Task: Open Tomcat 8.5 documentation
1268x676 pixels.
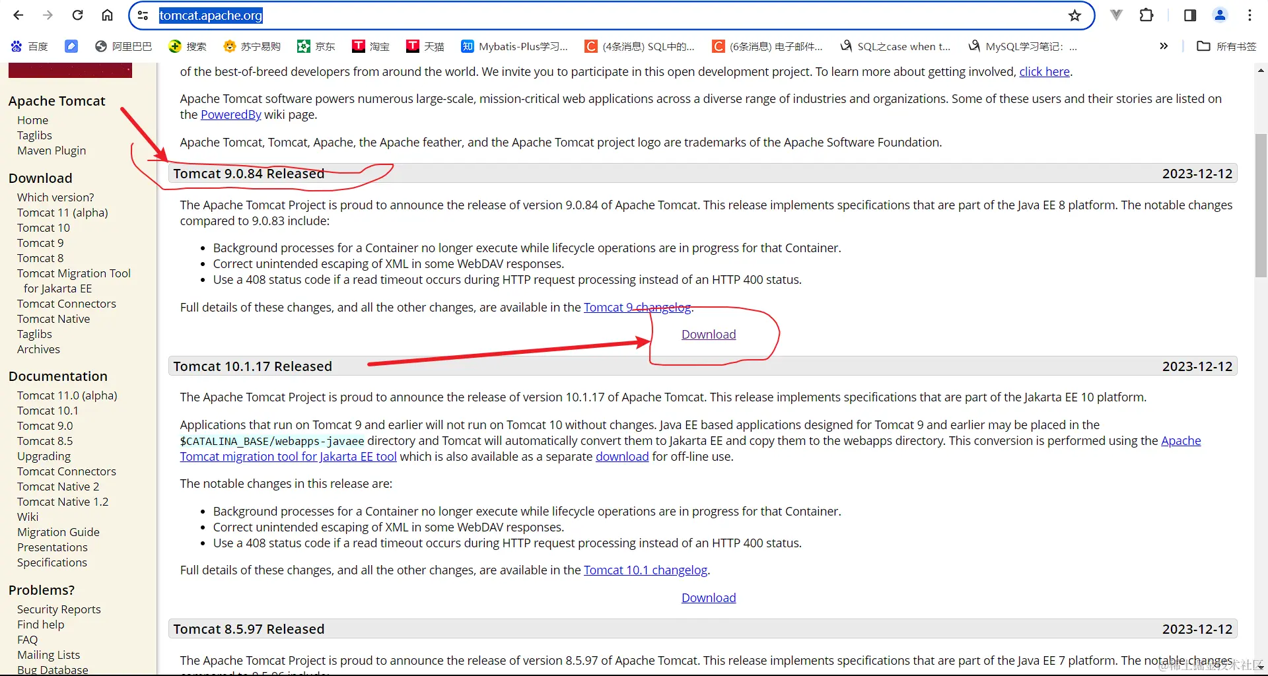Action: 45,441
